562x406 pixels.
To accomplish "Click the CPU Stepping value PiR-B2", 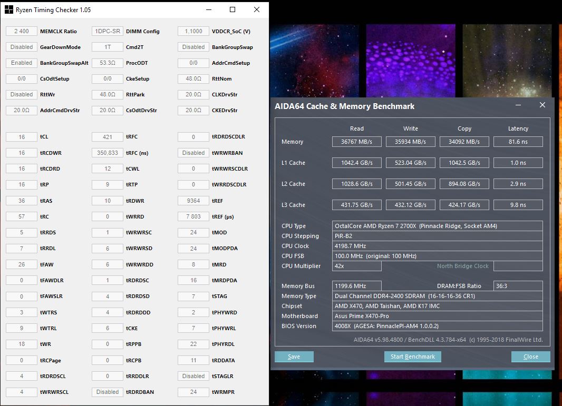I will [x=437, y=236].
